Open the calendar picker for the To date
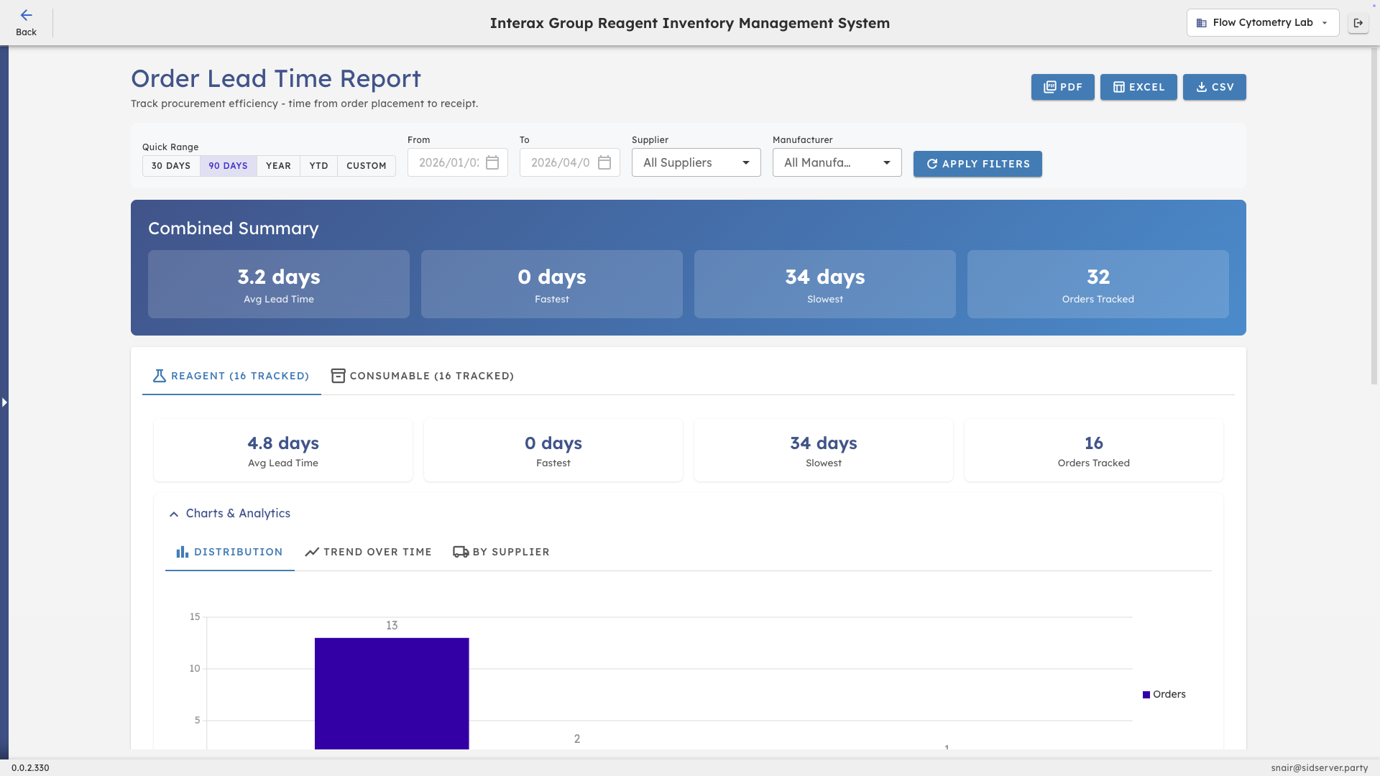 604,162
